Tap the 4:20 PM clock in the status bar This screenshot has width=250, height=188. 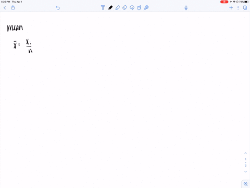(x=5, y=2)
